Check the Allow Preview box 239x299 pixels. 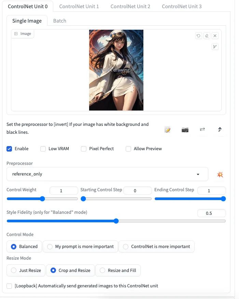(128, 149)
